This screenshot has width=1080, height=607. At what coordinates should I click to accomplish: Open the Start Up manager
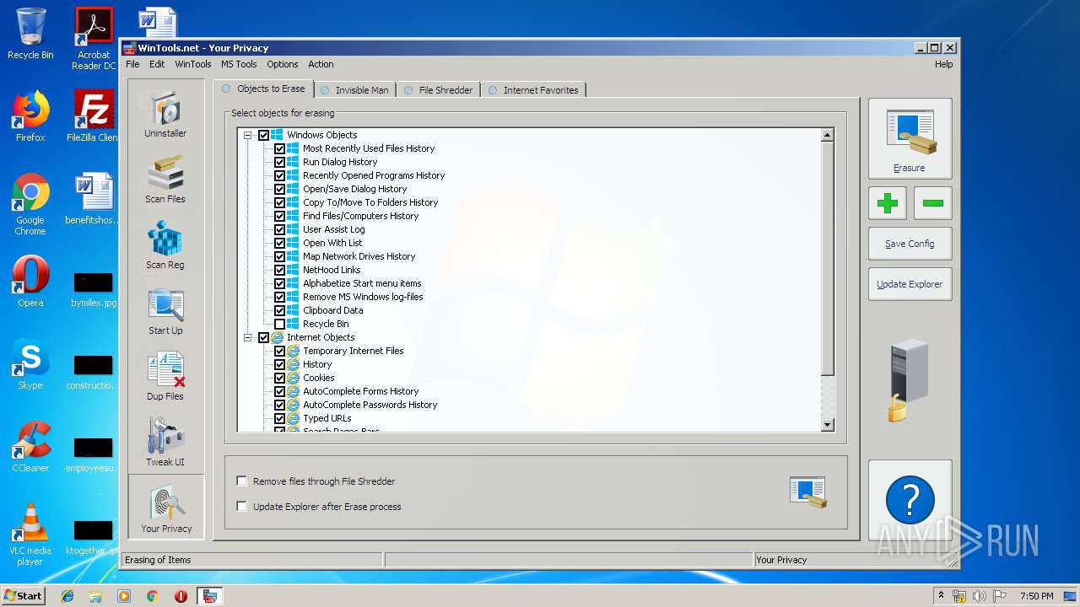165,311
